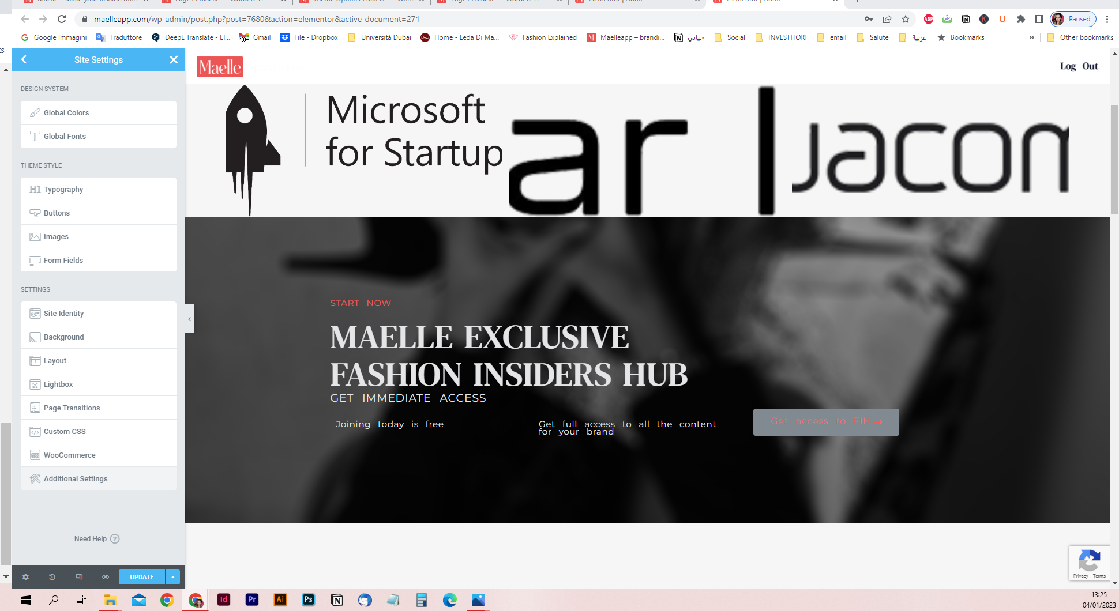Open Illustrator from taskbar
1119x611 pixels.
[x=280, y=600]
